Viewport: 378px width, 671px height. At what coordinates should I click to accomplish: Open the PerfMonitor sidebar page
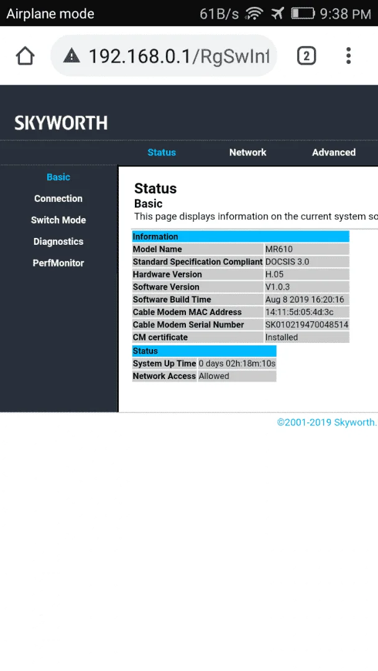58,263
